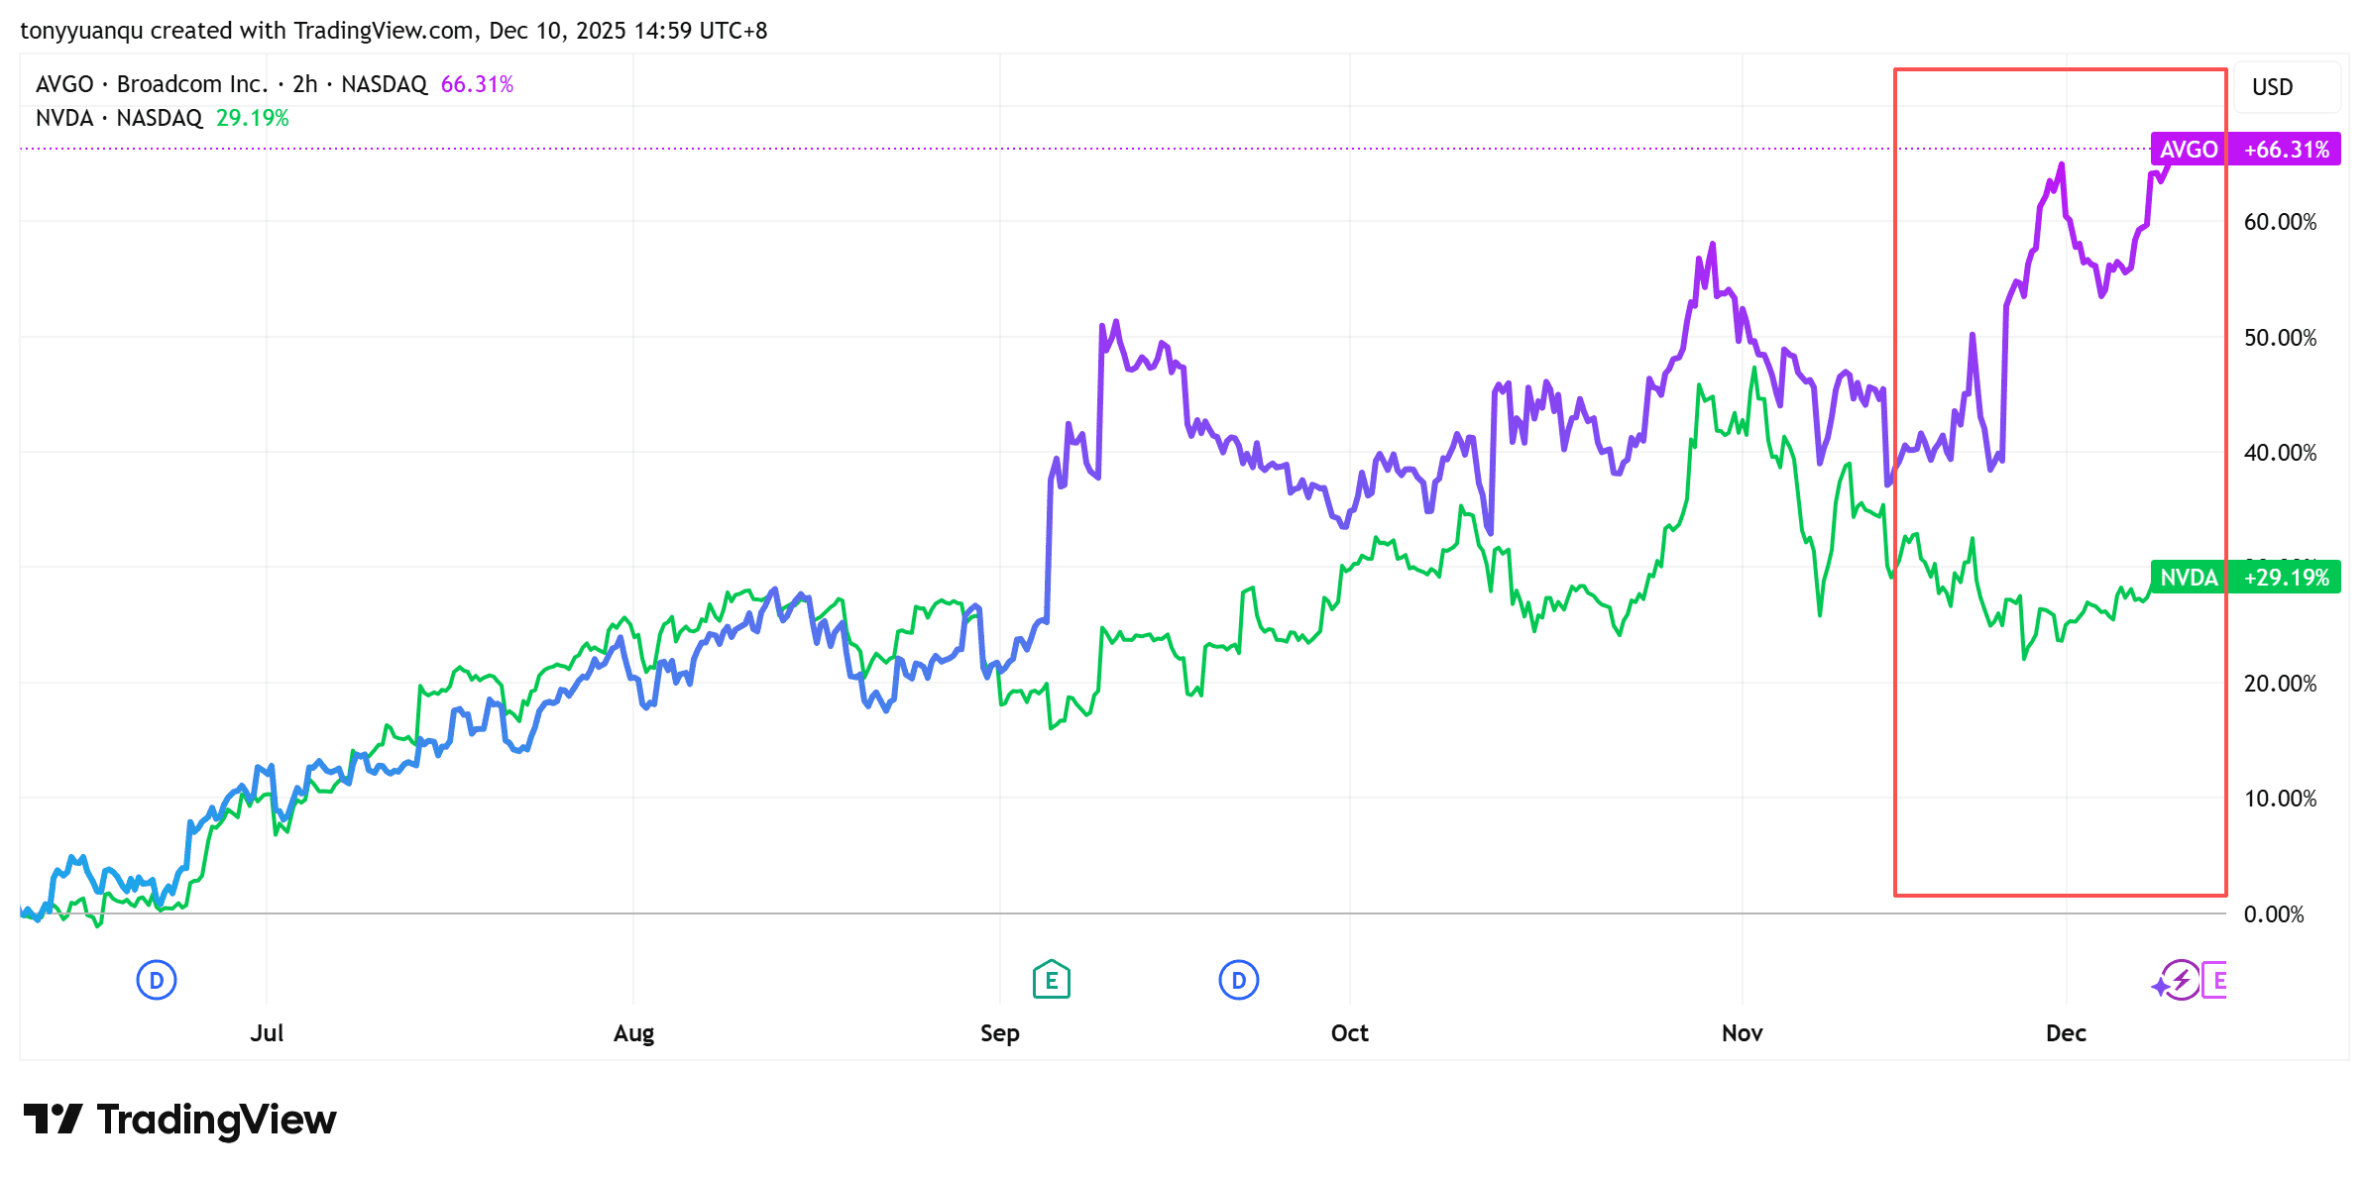Click the Nov label on time axis
Viewport: 2369px width, 1179px height.
(x=1742, y=1033)
